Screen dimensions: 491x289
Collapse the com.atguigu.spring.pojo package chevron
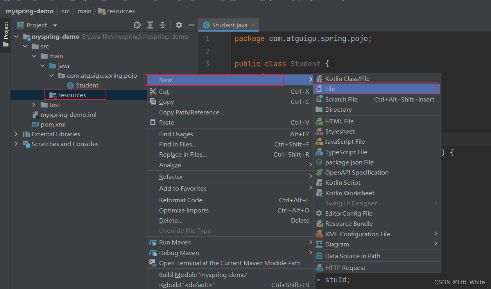coord(52,76)
